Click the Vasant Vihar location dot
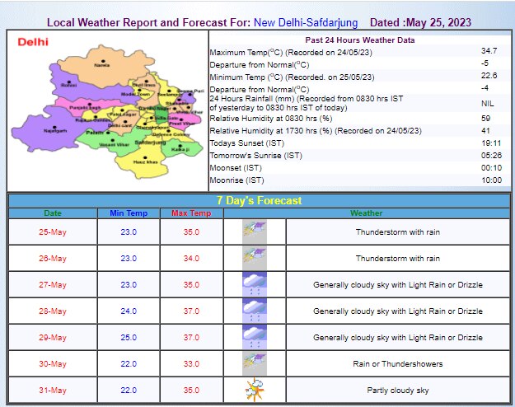 113,140
